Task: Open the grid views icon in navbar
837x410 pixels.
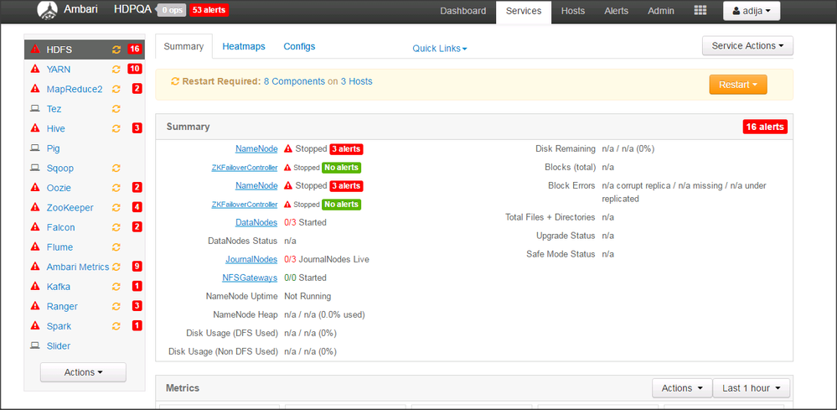Action: 700,11
